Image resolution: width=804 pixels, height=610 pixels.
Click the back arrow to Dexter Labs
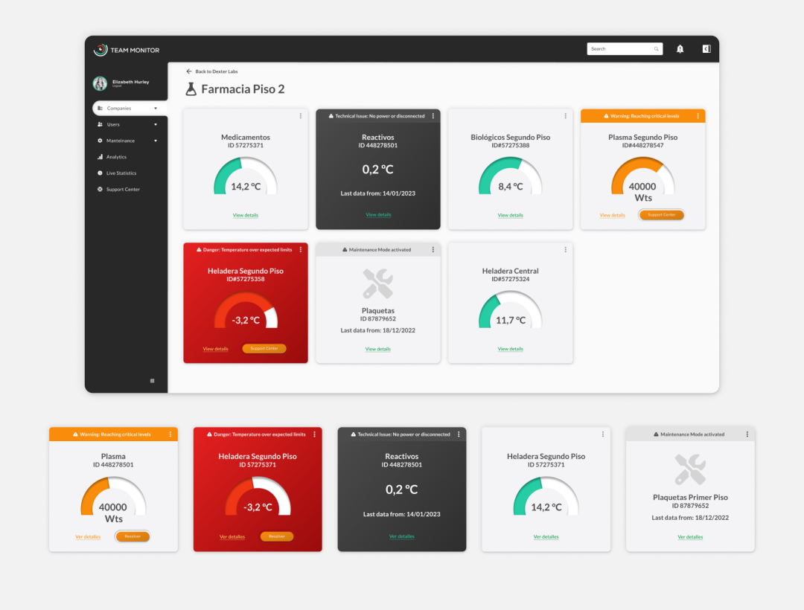(189, 71)
